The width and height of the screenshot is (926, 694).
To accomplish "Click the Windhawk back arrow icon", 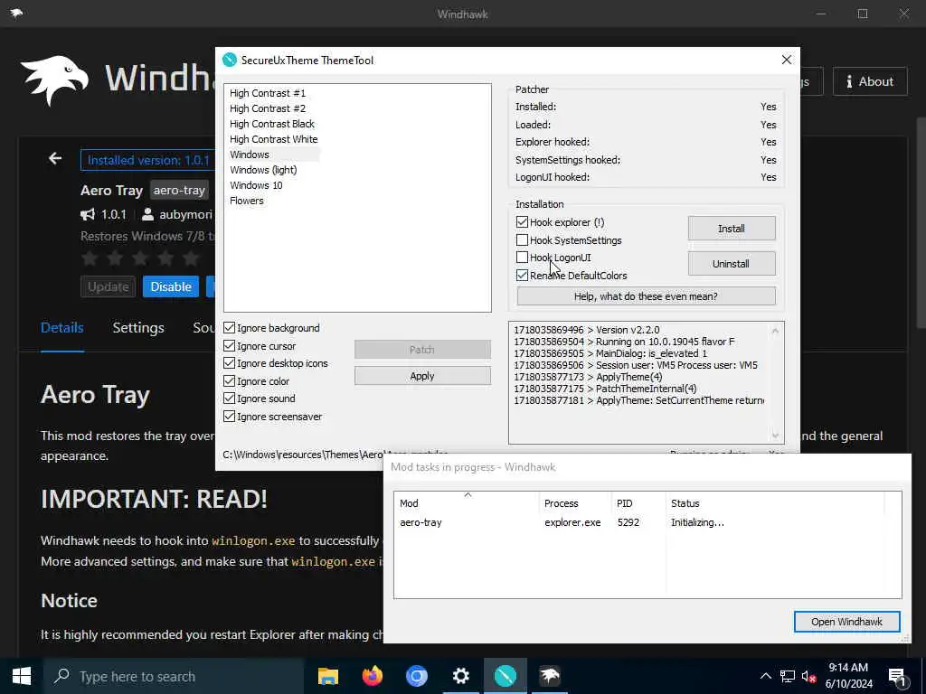I will tap(55, 159).
